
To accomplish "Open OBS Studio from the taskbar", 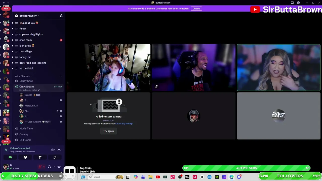I will (180, 177).
